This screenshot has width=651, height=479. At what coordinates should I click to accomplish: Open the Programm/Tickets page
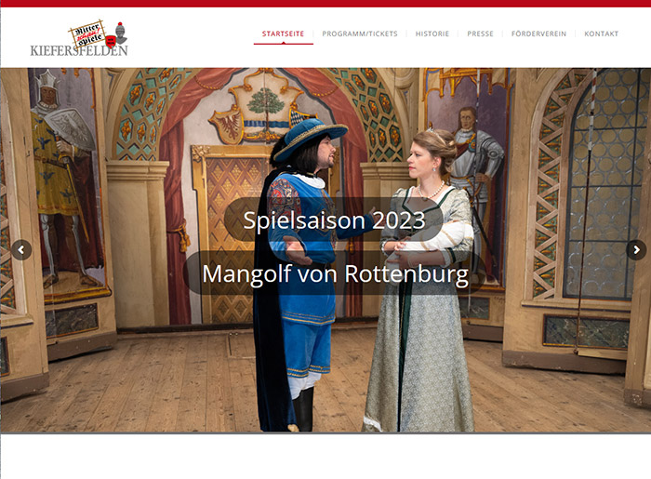pyautogui.click(x=360, y=33)
